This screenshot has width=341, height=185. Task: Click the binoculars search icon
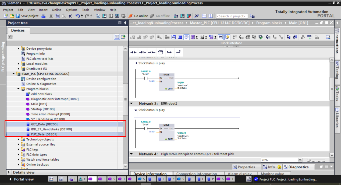point(253,16)
